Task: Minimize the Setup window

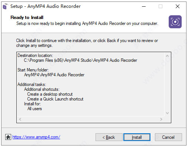Action: 144,6
